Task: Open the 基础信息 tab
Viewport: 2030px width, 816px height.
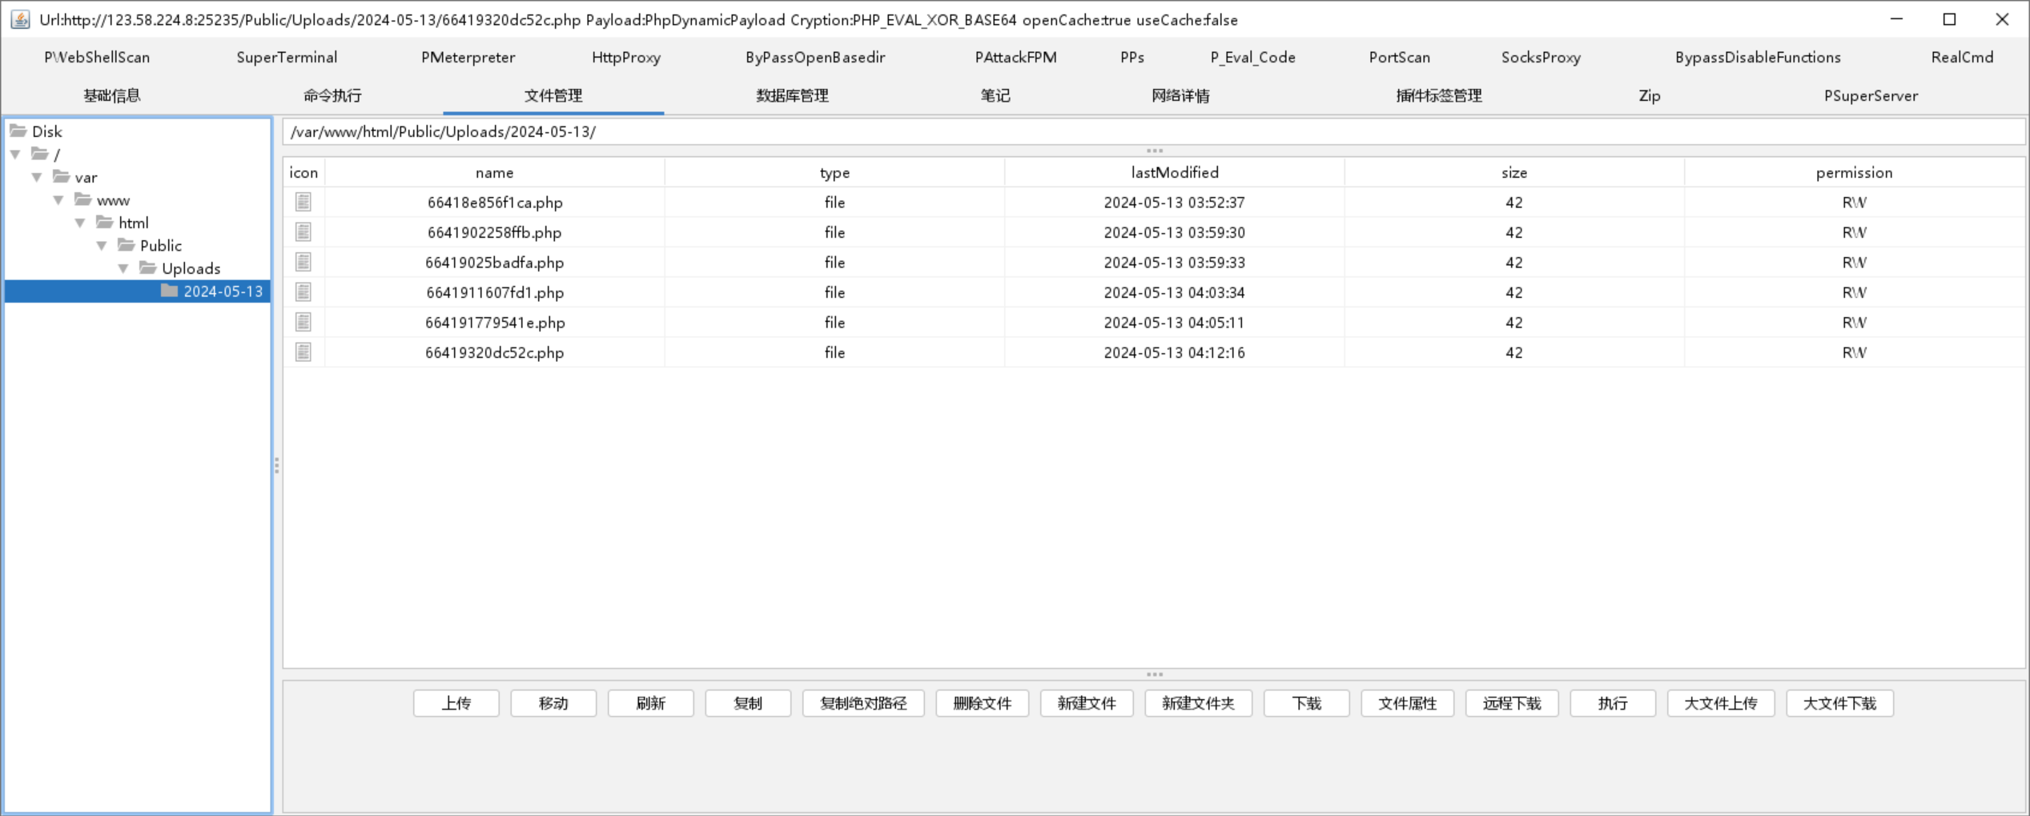Action: tap(112, 95)
